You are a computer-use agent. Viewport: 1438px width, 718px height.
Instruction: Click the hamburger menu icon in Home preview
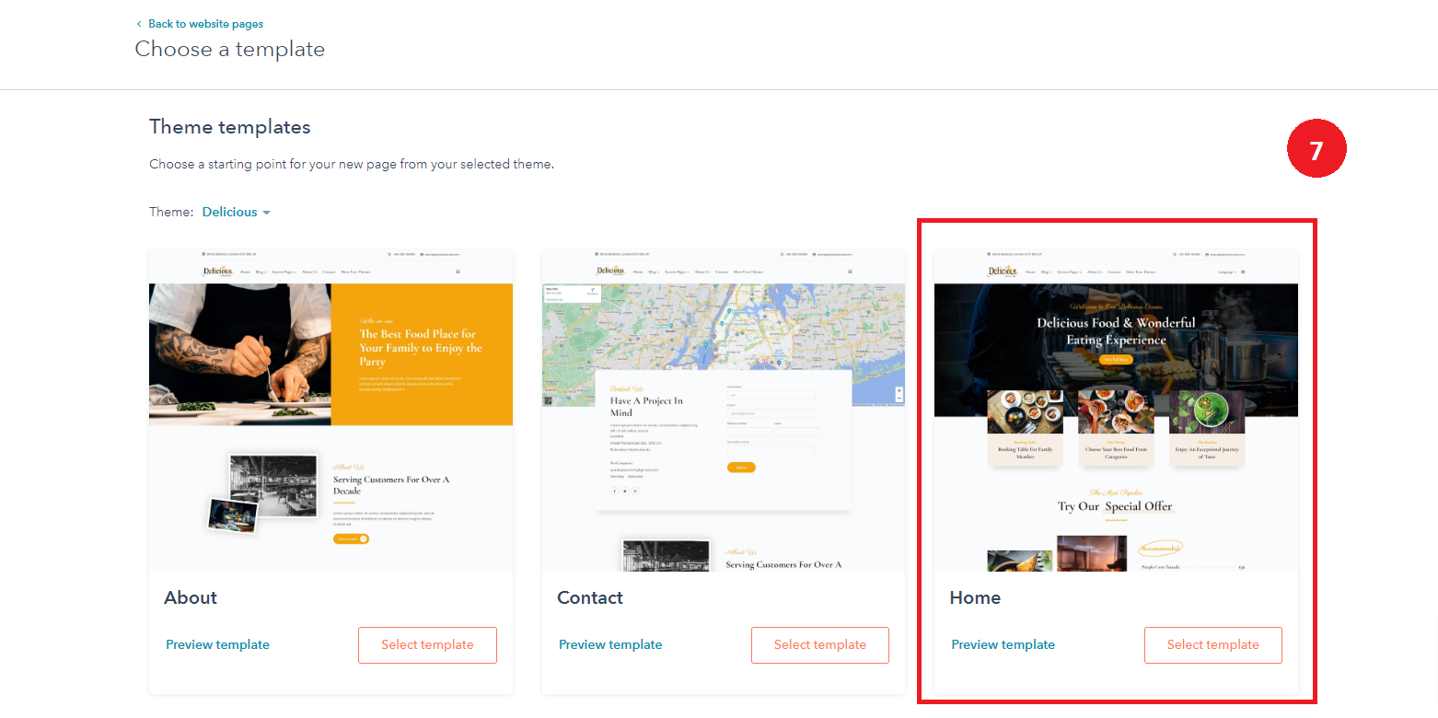click(x=1243, y=272)
